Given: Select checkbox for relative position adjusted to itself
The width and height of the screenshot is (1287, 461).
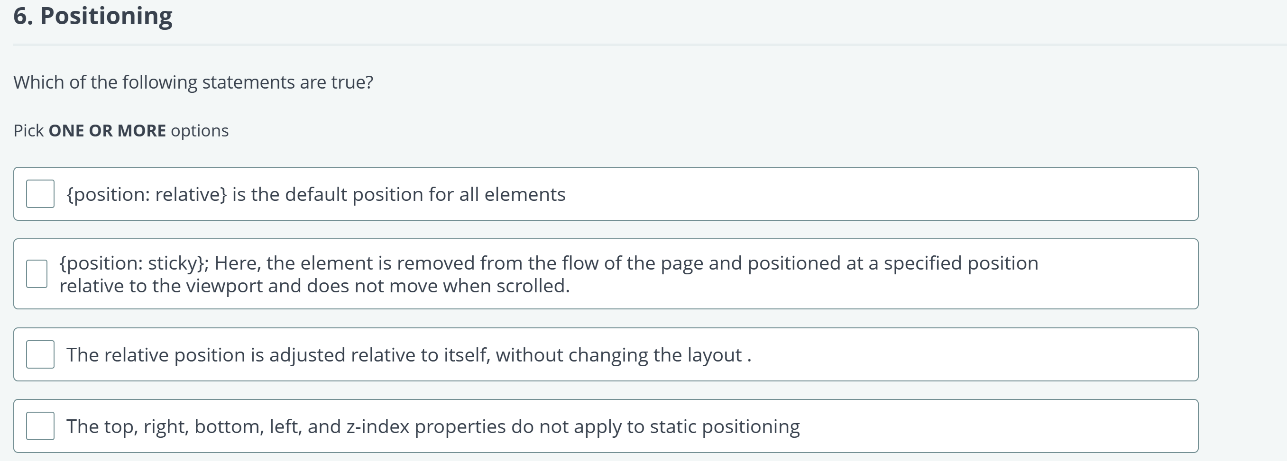Looking at the screenshot, I should tap(40, 354).
